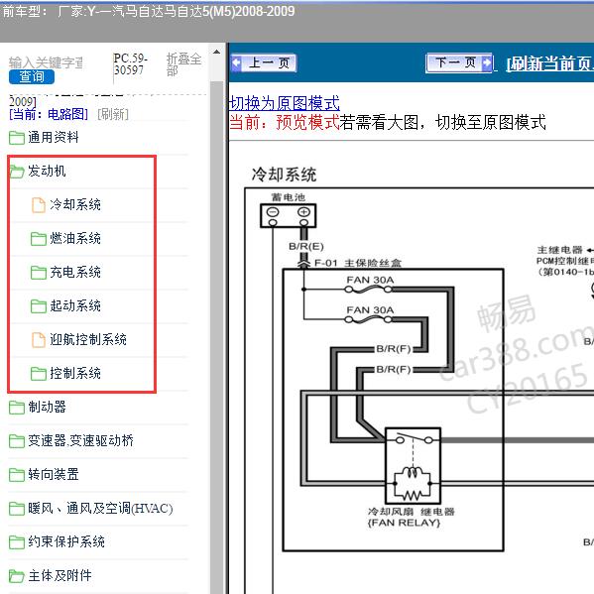Click the 蓄电池 battery symbol in diagram
Image resolution: width=594 pixels, height=594 pixels.
coord(288,216)
